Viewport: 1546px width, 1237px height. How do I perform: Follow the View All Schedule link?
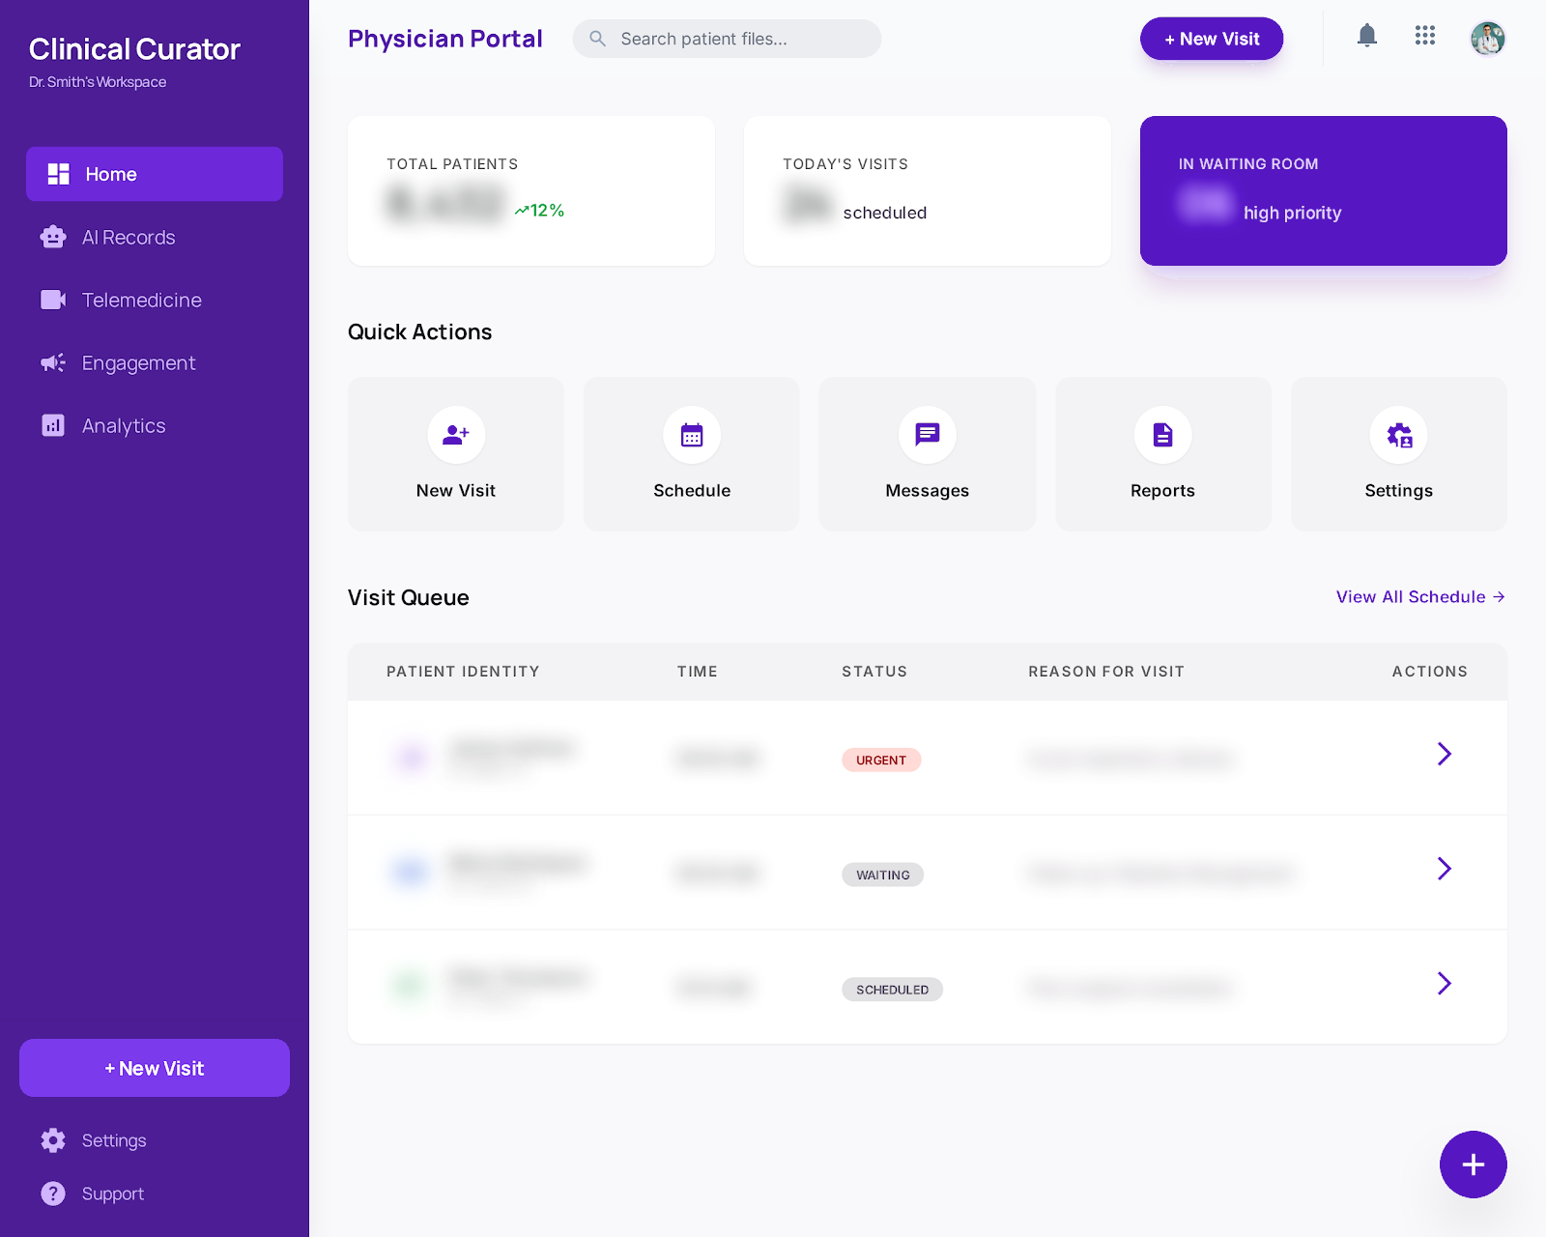point(1420,597)
